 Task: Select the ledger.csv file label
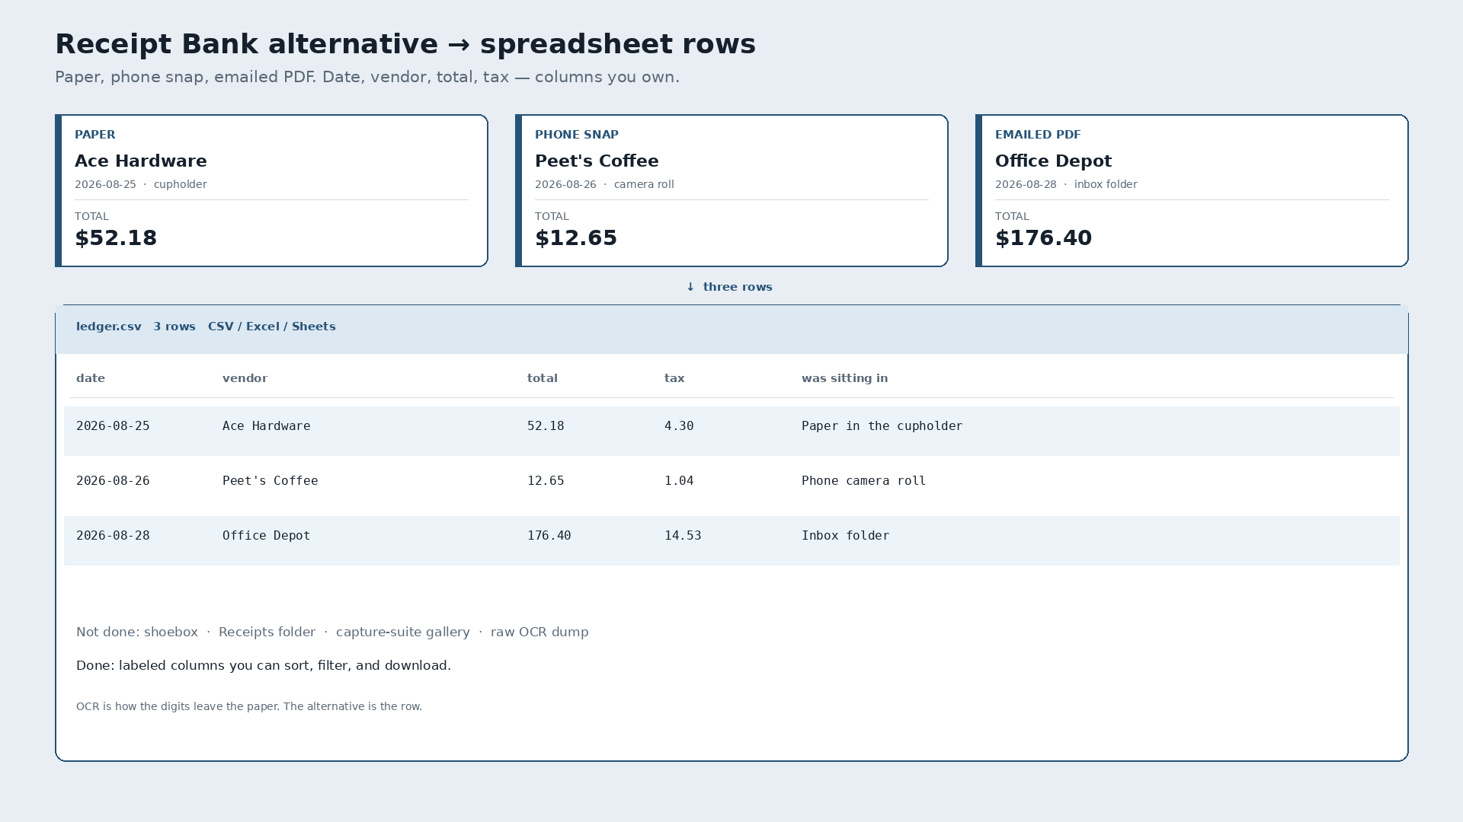click(109, 327)
